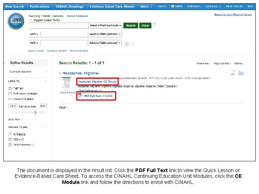Open CINAHL Headings
259x194 pixels.
[x=69, y=6]
